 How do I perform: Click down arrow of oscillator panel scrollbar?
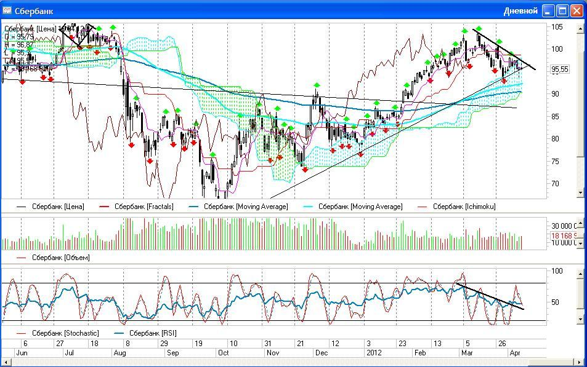click(x=580, y=320)
